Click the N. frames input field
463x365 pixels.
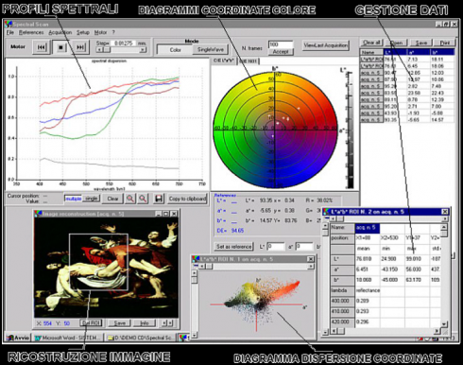pyautogui.click(x=281, y=44)
